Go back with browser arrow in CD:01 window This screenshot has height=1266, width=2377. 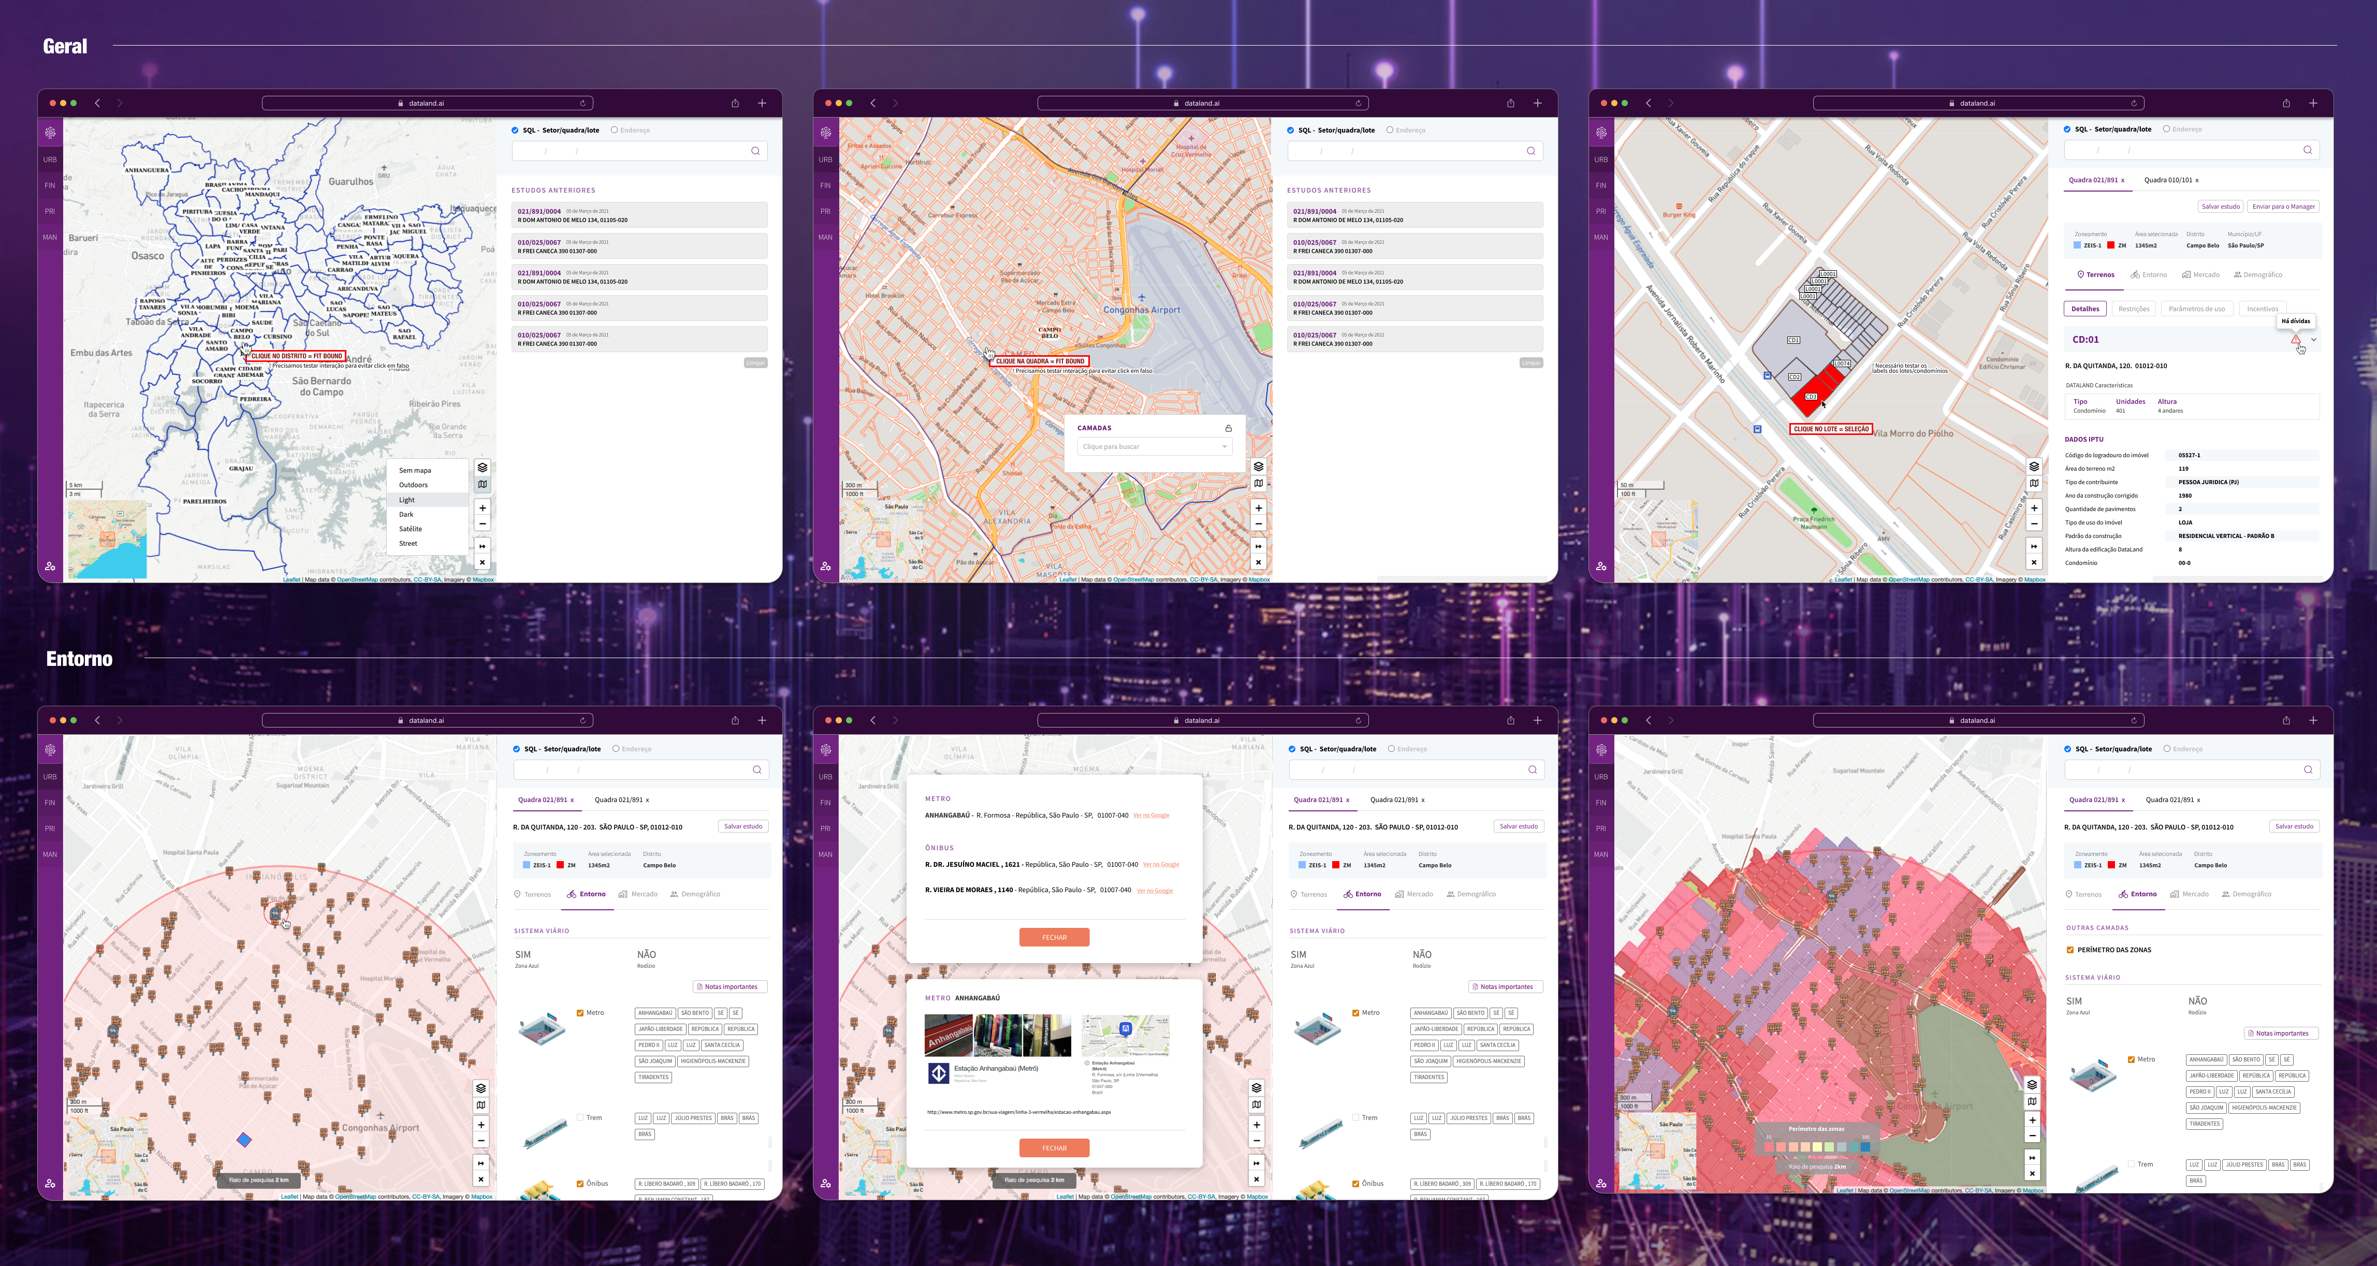click(1648, 104)
